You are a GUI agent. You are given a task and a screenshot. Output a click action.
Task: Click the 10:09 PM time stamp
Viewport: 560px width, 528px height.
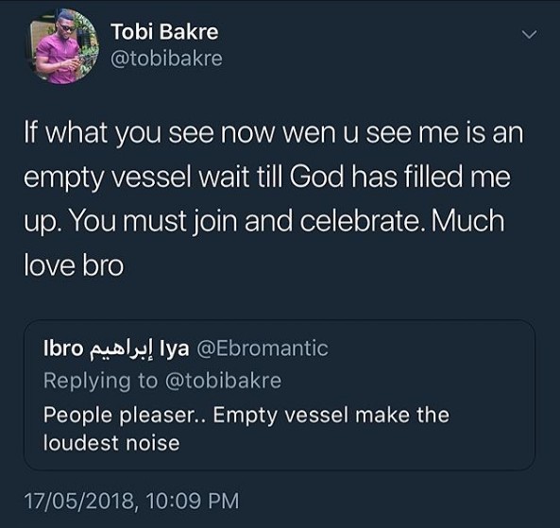point(193,501)
